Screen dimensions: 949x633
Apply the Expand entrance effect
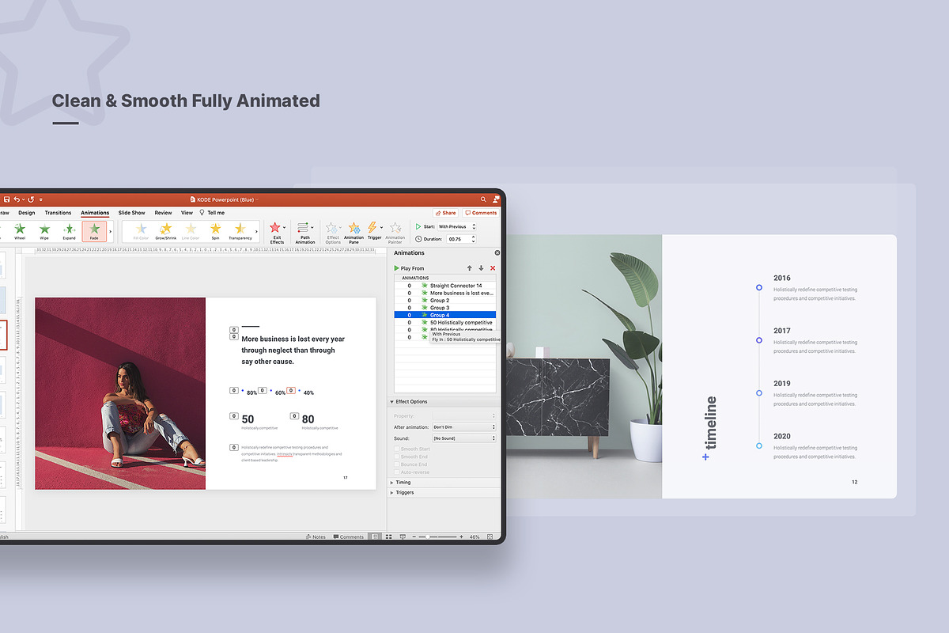tap(69, 231)
